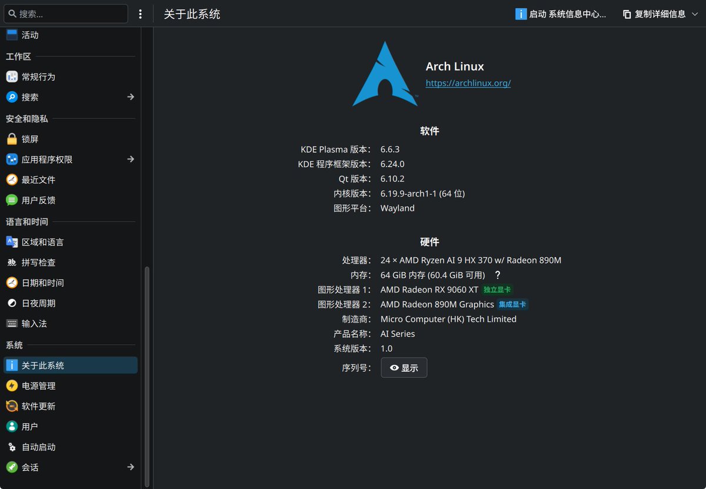
Task: Select 自动启动 gear icon
Action: click(x=12, y=447)
